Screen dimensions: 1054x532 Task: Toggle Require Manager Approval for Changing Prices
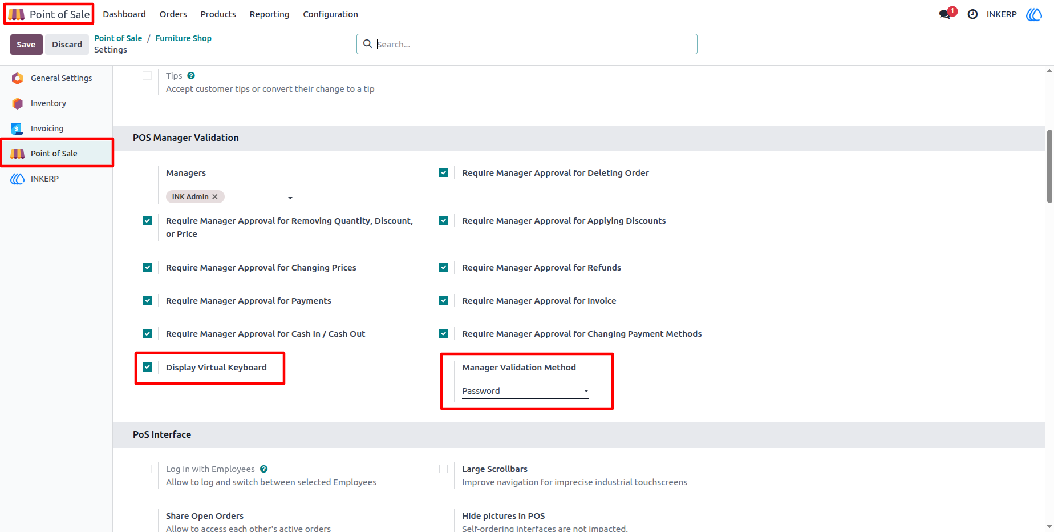point(147,268)
